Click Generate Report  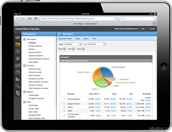(x=65, y=38)
